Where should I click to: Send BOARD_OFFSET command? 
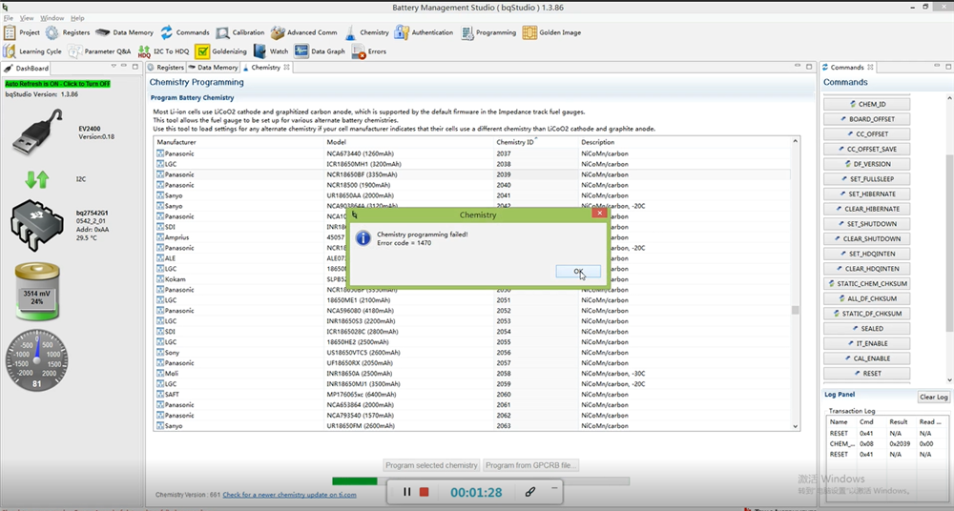867,119
